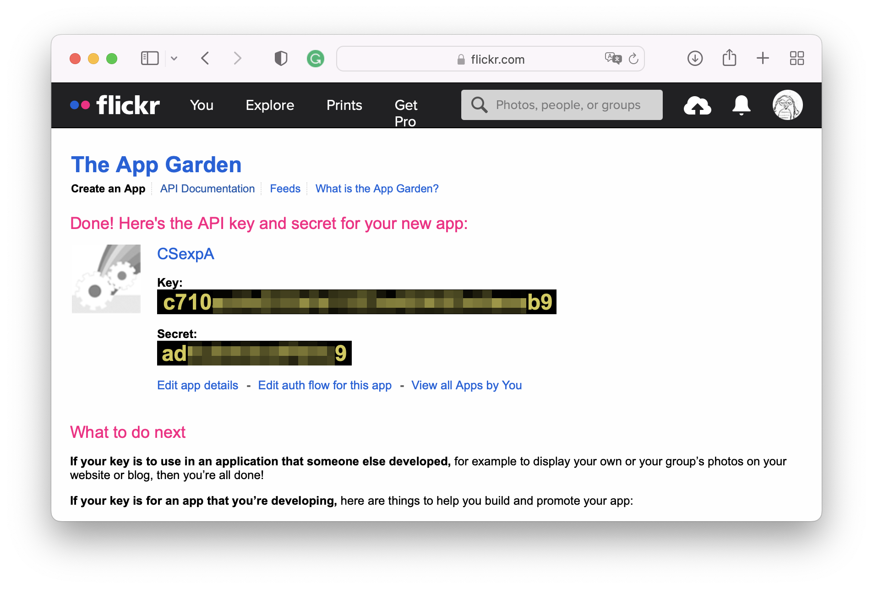Viewport: 873px width, 589px height.
Task: Toggle the Safari sidebar icon
Action: 149,58
